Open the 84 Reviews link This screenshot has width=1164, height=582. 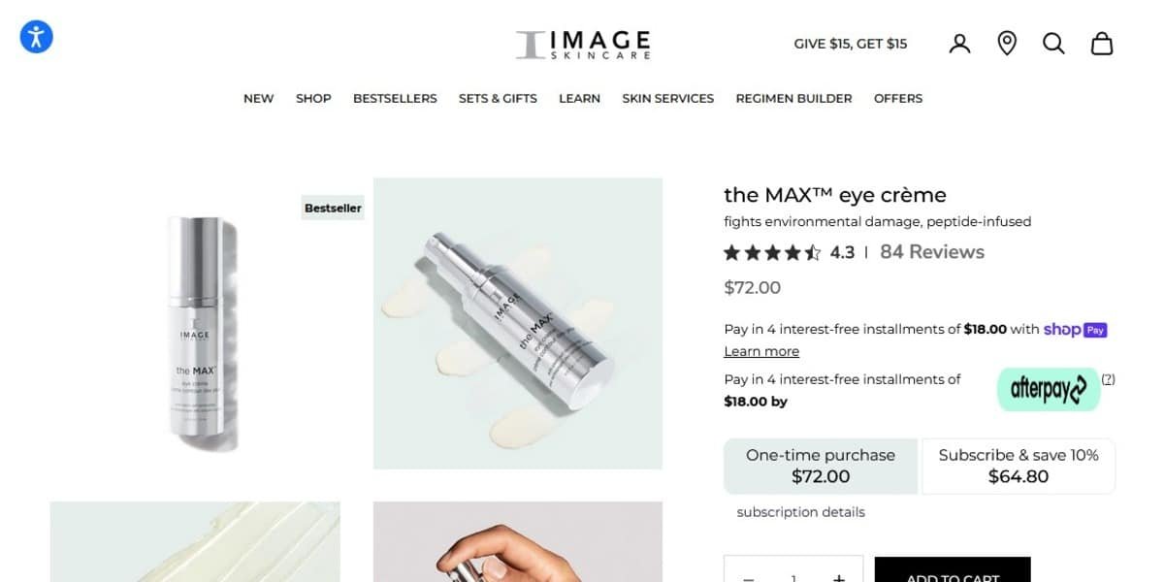932,252
